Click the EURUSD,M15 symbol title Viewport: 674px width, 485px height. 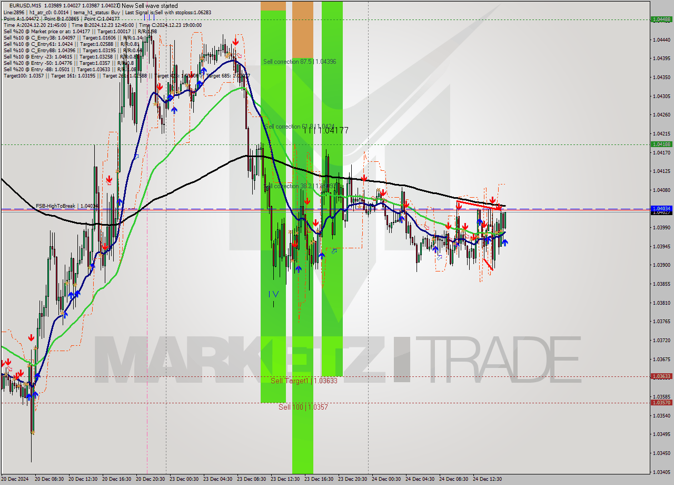click(25, 6)
